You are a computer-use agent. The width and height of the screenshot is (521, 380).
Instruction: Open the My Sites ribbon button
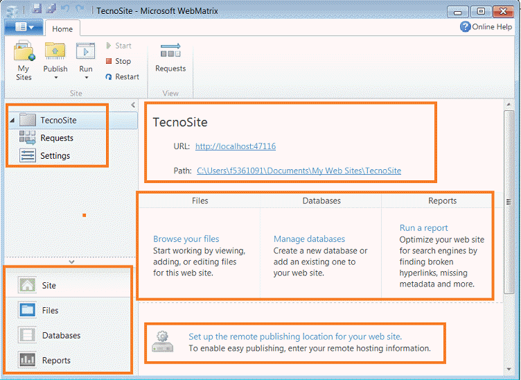[24, 60]
